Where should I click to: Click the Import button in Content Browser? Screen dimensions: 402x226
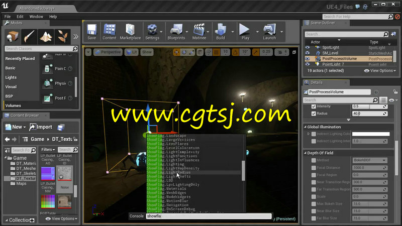tap(41, 127)
